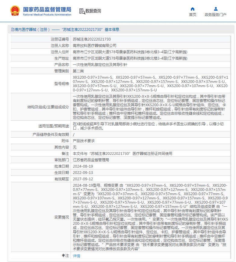Screen dimensions: 236x262
Task: Select the 备注 remark text
Action: pyautogui.click(x=123, y=154)
